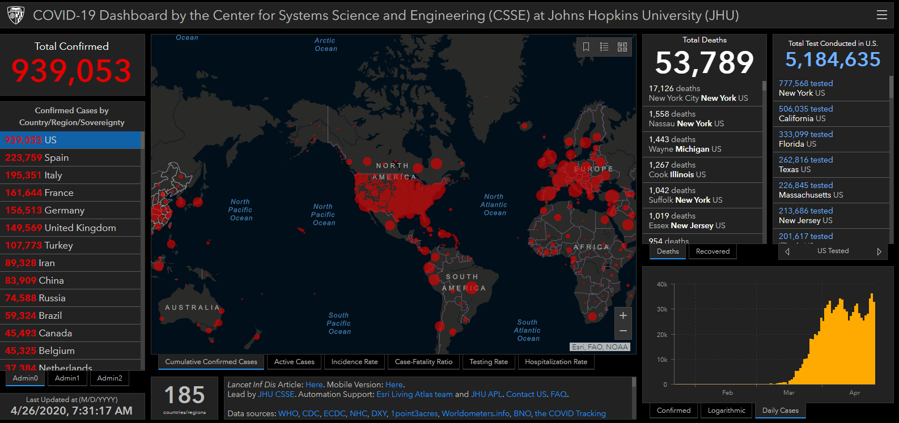Viewport: 899px width, 423px height.
Task: Click the Johns Hopkins shield logo
Action: coord(16,15)
